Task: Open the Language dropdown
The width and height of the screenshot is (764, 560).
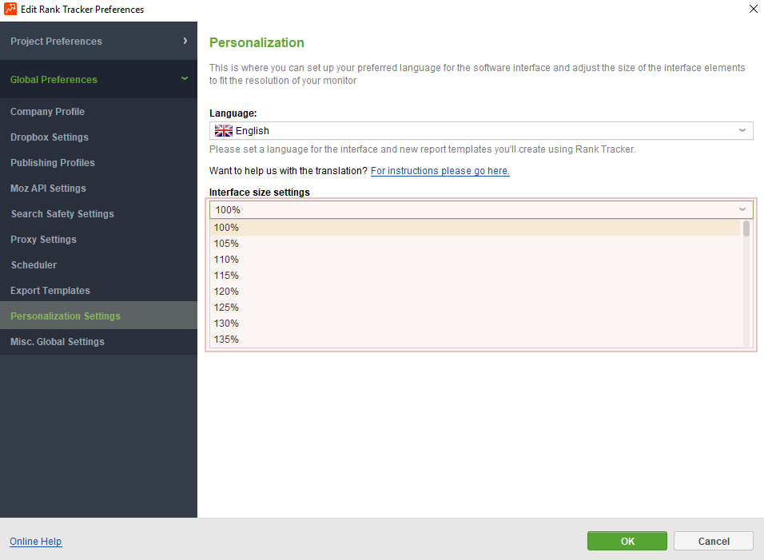Action: tap(742, 131)
